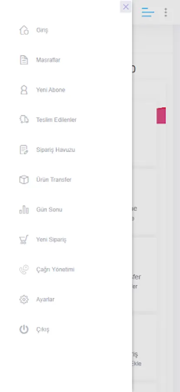Open the Masraflar menu entry
This screenshot has height=392, width=180.
click(x=48, y=60)
